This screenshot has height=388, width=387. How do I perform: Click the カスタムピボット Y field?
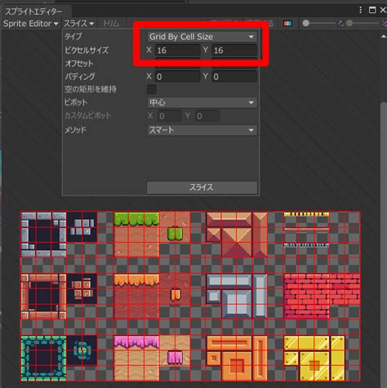click(207, 116)
